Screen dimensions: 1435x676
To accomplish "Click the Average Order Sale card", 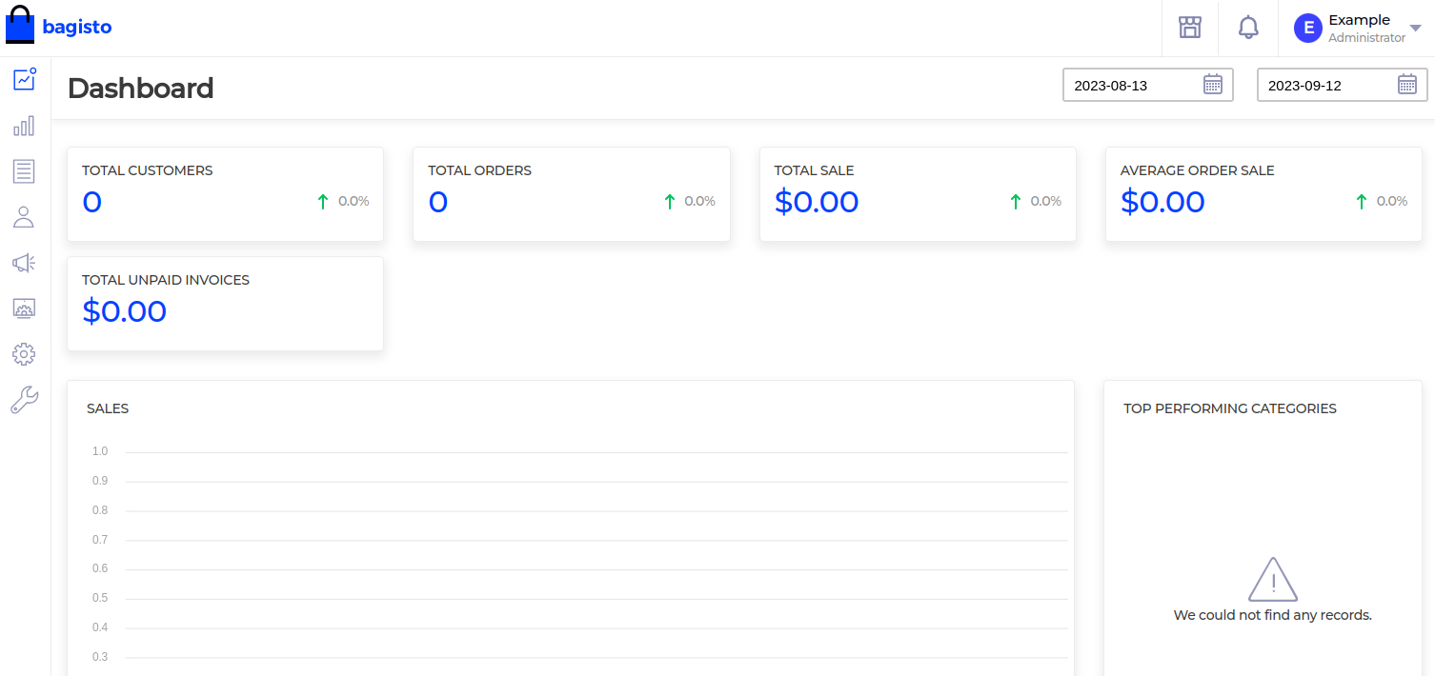I will coord(1263,194).
